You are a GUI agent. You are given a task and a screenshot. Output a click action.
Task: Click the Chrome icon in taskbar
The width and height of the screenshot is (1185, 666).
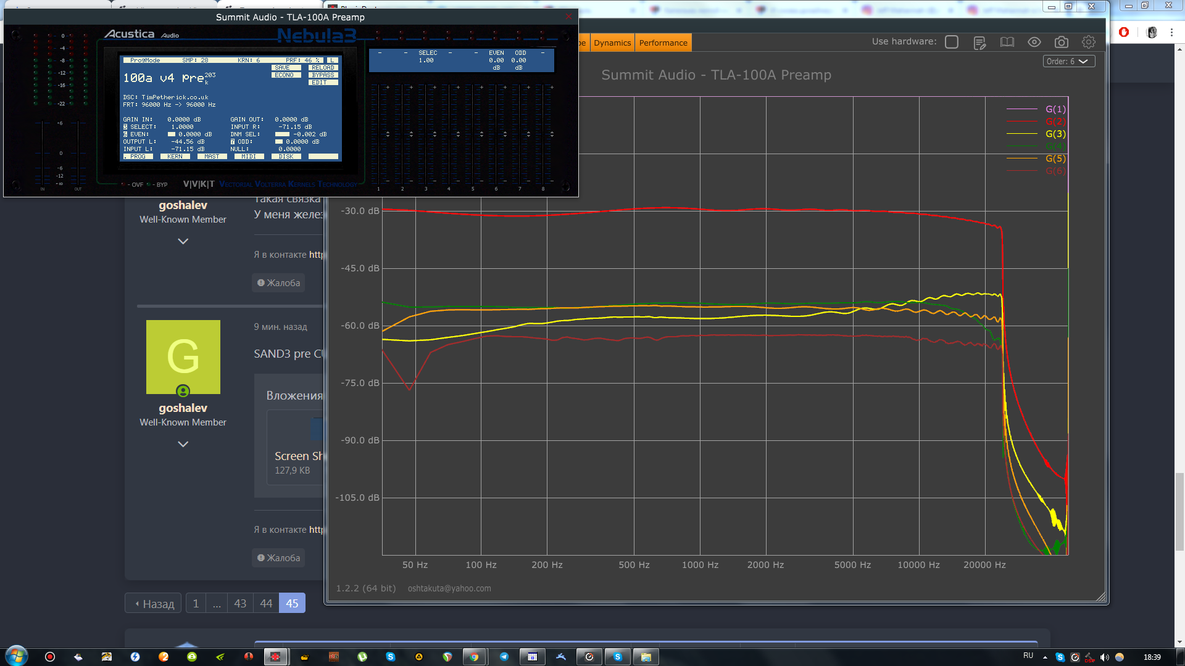point(474,657)
